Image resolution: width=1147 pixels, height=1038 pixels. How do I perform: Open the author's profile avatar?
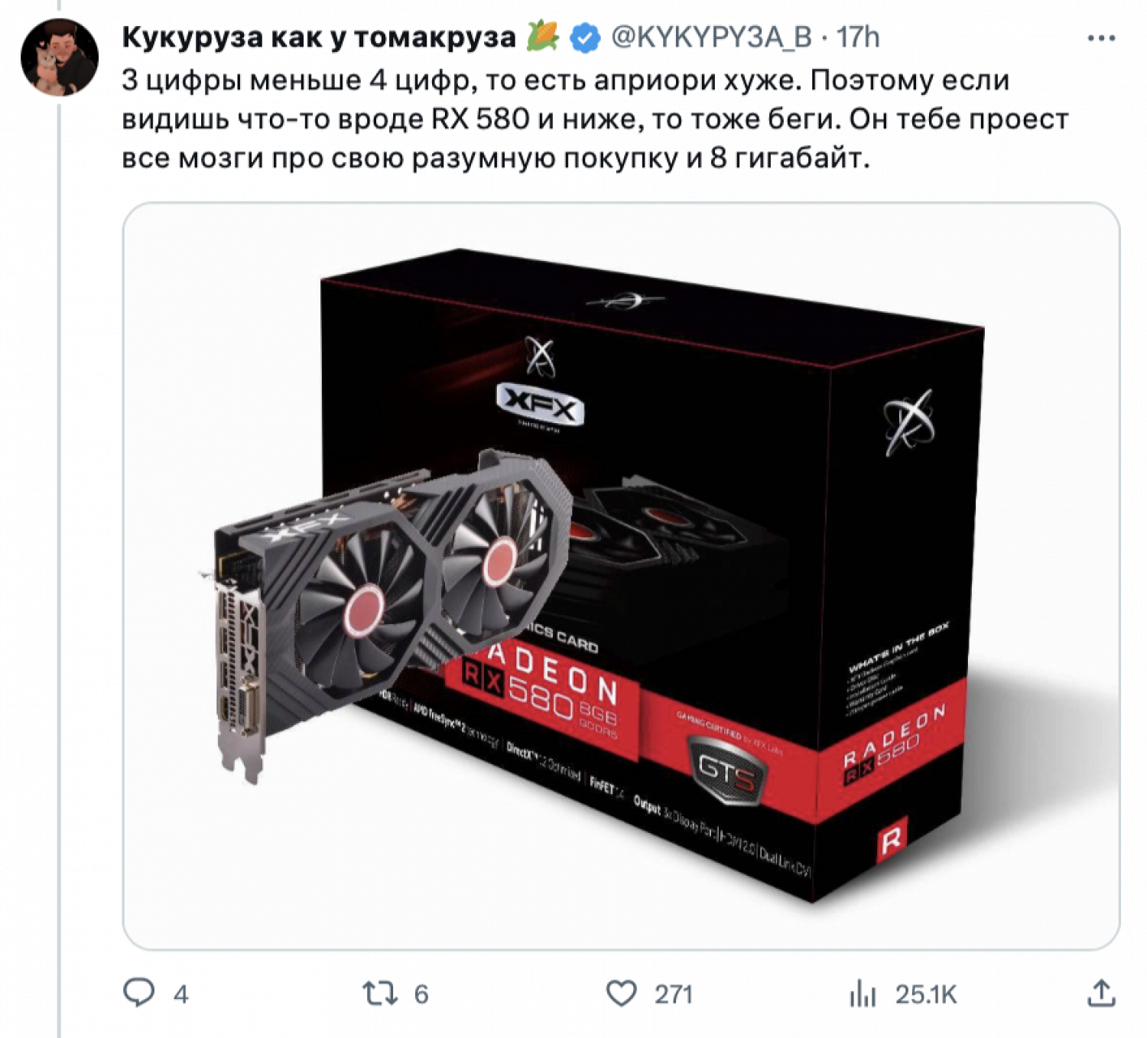pyautogui.click(x=60, y=57)
